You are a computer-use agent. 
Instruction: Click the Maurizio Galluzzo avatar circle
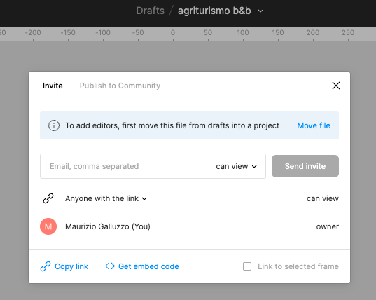point(48,226)
